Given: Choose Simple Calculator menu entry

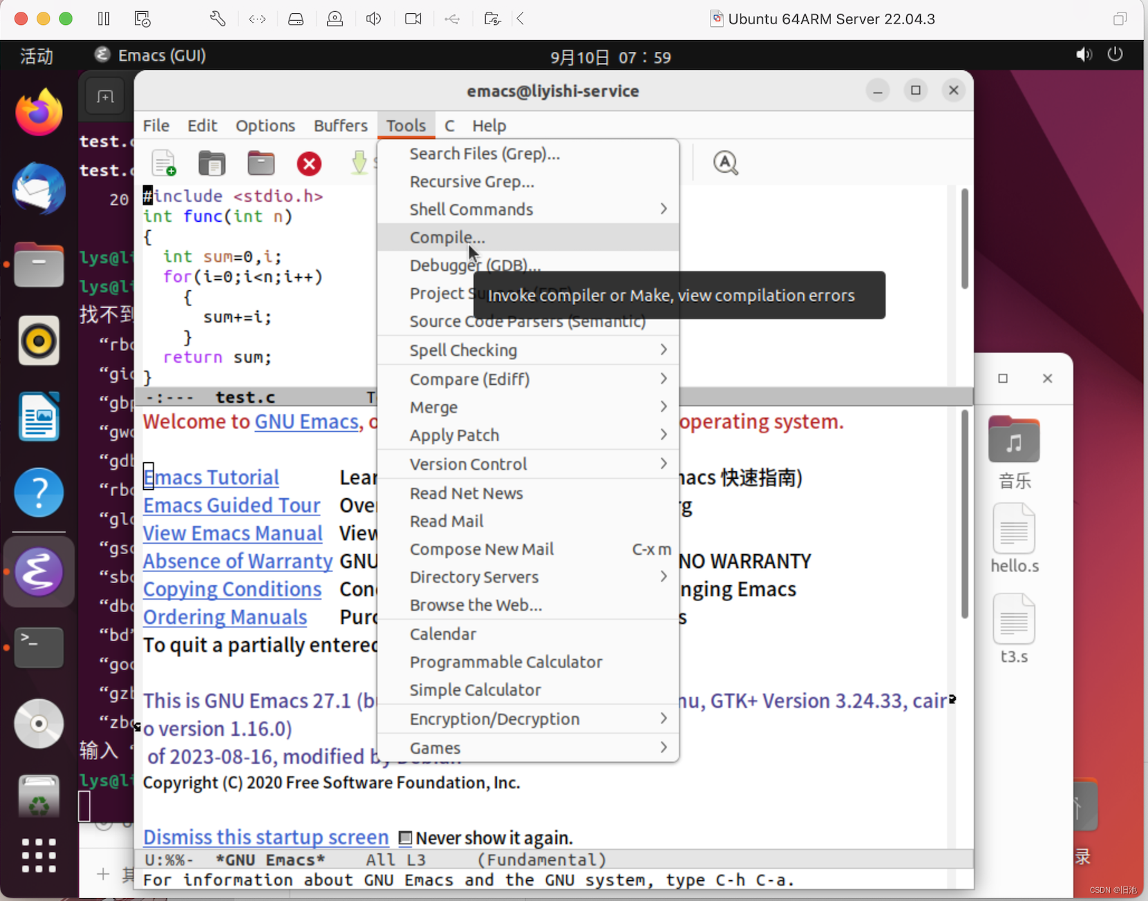Looking at the screenshot, I should (x=528, y=690).
